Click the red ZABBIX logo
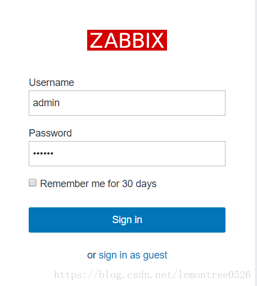257x286 pixels. (127, 40)
